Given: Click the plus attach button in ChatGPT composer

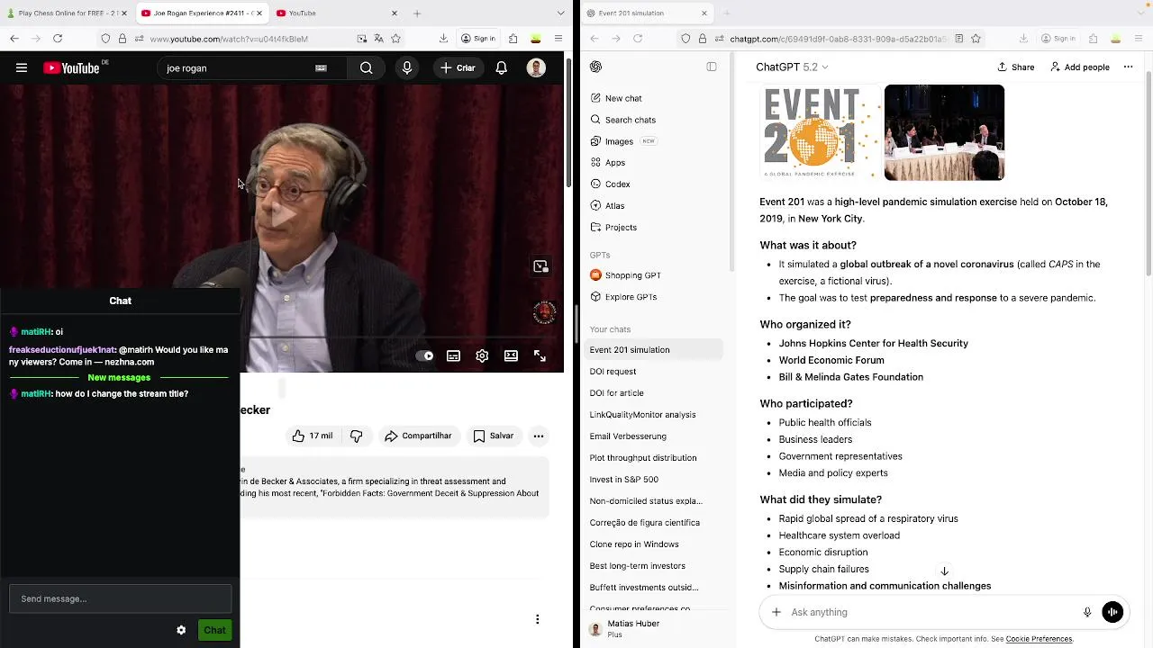Looking at the screenshot, I should (776, 612).
